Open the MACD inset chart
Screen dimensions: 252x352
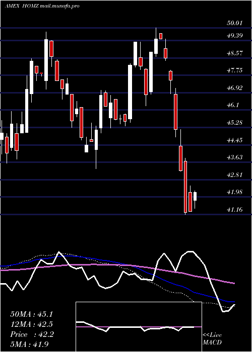[x=139, y=327]
